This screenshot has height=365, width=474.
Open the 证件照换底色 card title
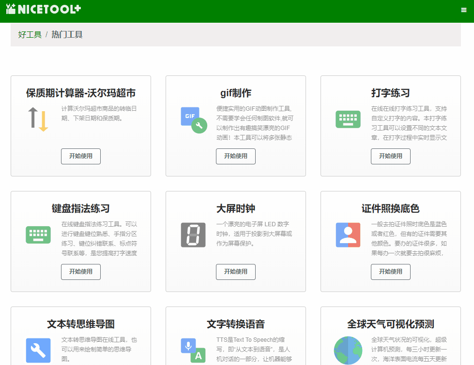(391, 209)
